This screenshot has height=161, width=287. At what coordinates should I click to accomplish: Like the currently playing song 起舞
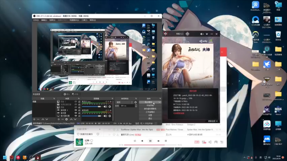[x=92, y=141]
